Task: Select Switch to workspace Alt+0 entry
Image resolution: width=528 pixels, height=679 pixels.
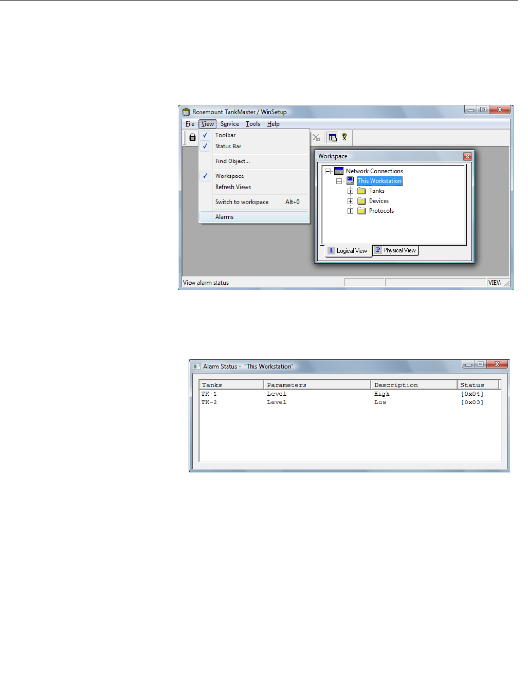Action: [254, 202]
